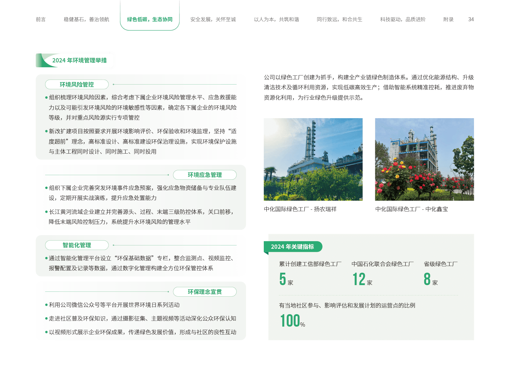Open the 前言 navigation tab
This screenshot has width=510, height=376.
tap(41, 19)
